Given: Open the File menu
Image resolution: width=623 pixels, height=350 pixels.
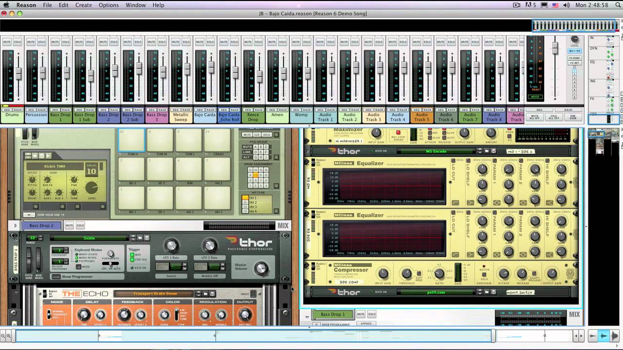Looking at the screenshot, I should pyautogui.click(x=47, y=5).
